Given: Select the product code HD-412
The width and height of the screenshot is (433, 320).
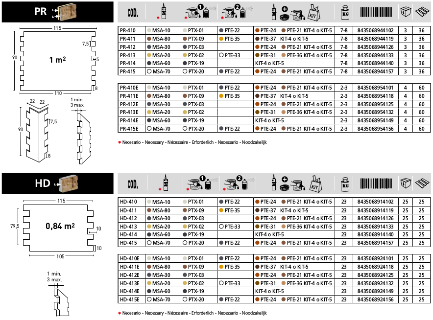Looking at the screenshot, I should [128, 218].
